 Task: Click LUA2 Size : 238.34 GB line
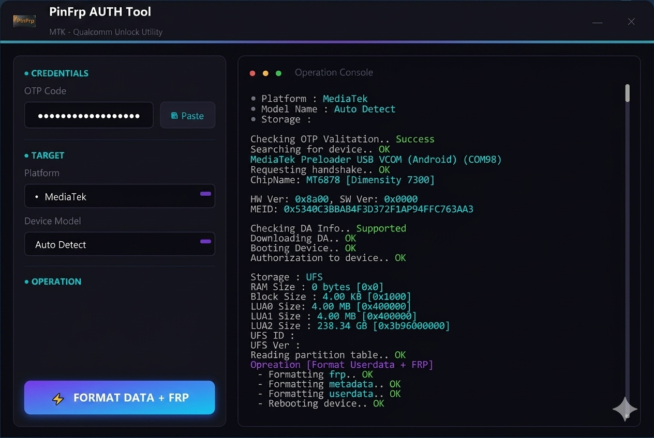pos(350,326)
